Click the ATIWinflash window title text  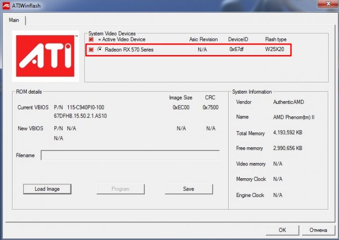[x=26, y=6]
